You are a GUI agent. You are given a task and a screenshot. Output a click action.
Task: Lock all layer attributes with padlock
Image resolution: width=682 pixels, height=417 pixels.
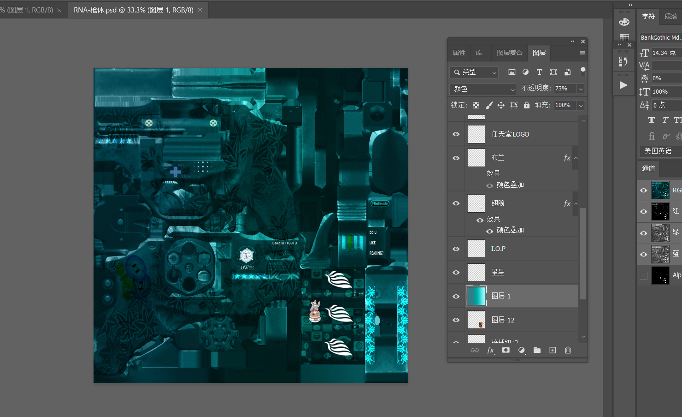(526, 105)
